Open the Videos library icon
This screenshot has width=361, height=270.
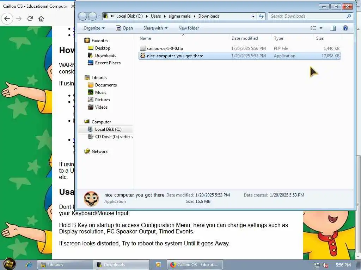91,107
